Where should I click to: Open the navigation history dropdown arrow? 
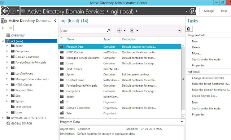18,11
